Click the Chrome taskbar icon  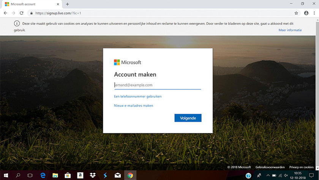[130, 175]
